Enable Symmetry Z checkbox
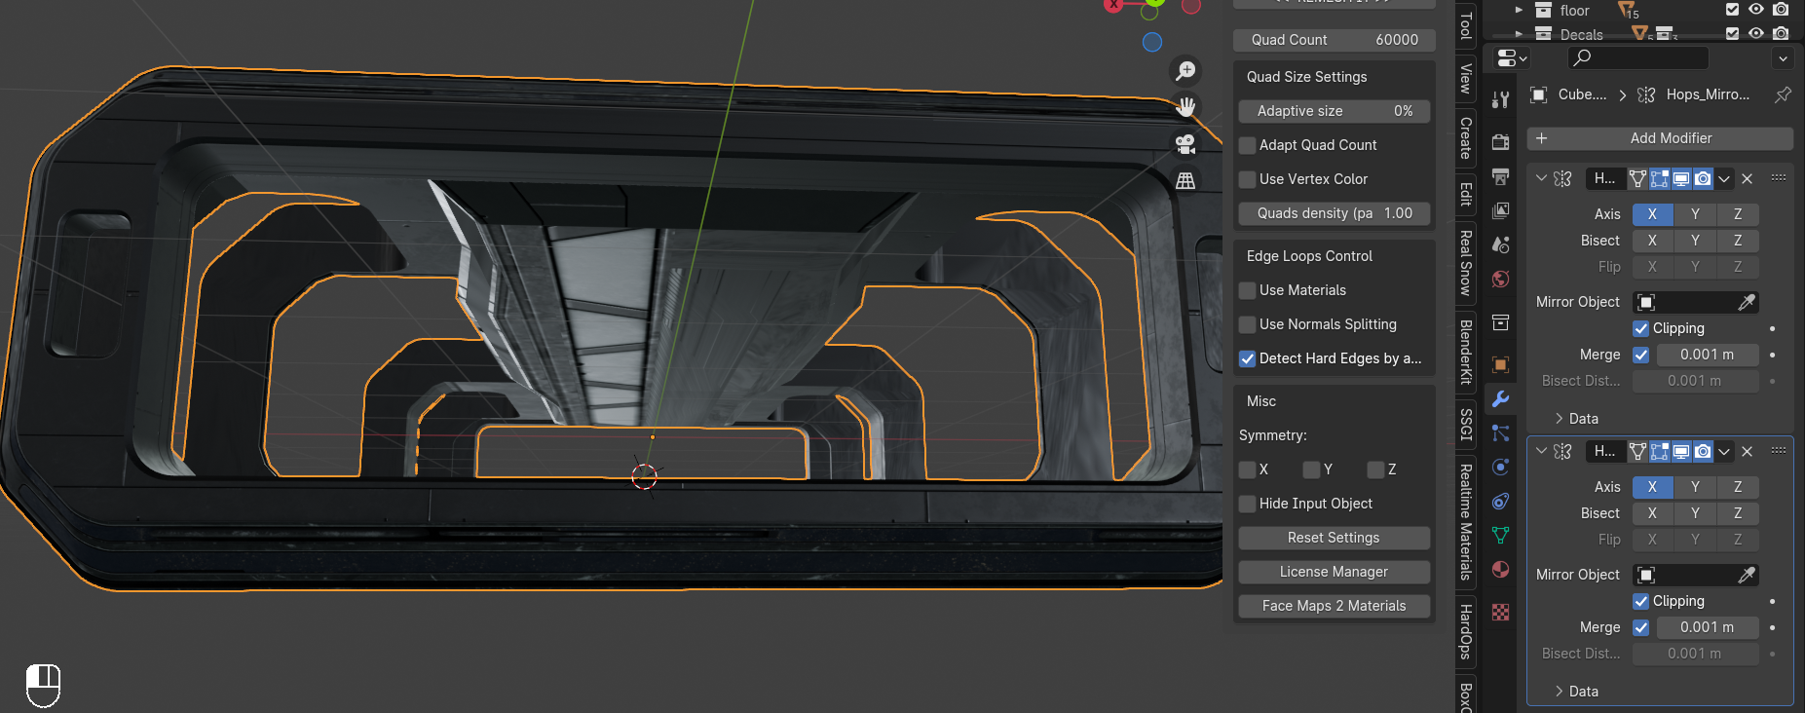 pos(1375,469)
